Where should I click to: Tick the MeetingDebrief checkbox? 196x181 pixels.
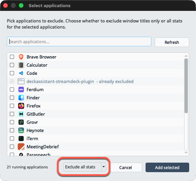[x=12, y=147]
